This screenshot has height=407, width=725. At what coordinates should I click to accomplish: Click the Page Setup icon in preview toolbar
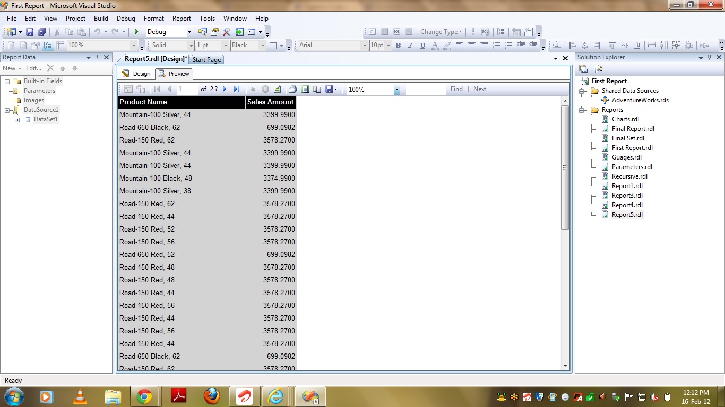(317, 90)
